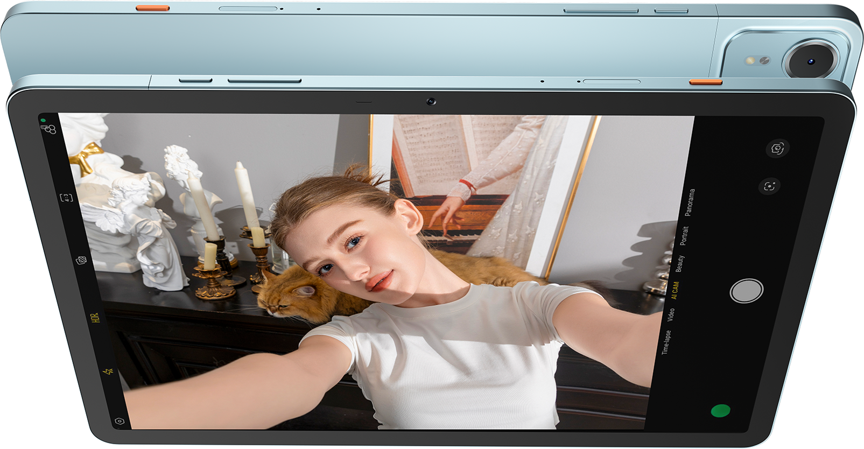This screenshot has width=864, height=449.
Task: Switch to Video mode
Action: click(x=670, y=315)
